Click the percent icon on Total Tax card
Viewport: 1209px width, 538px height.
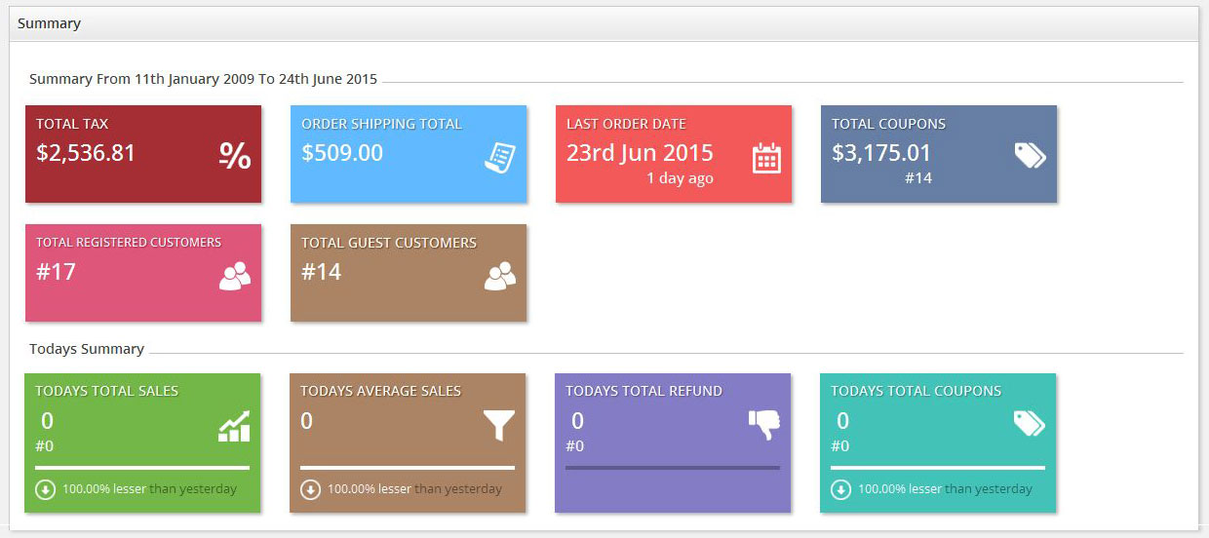click(235, 155)
